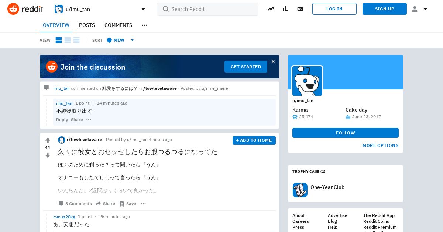Switch to the COMMENTS tab
The height and width of the screenshot is (232, 443).
tap(118, 25)
